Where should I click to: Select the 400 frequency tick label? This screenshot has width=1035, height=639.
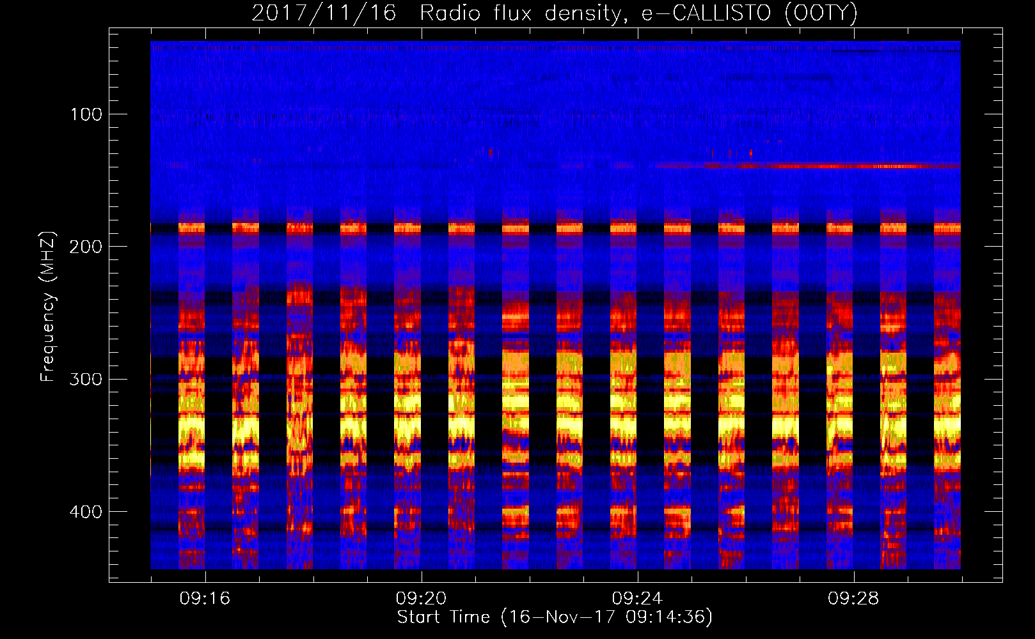point(86,512)
